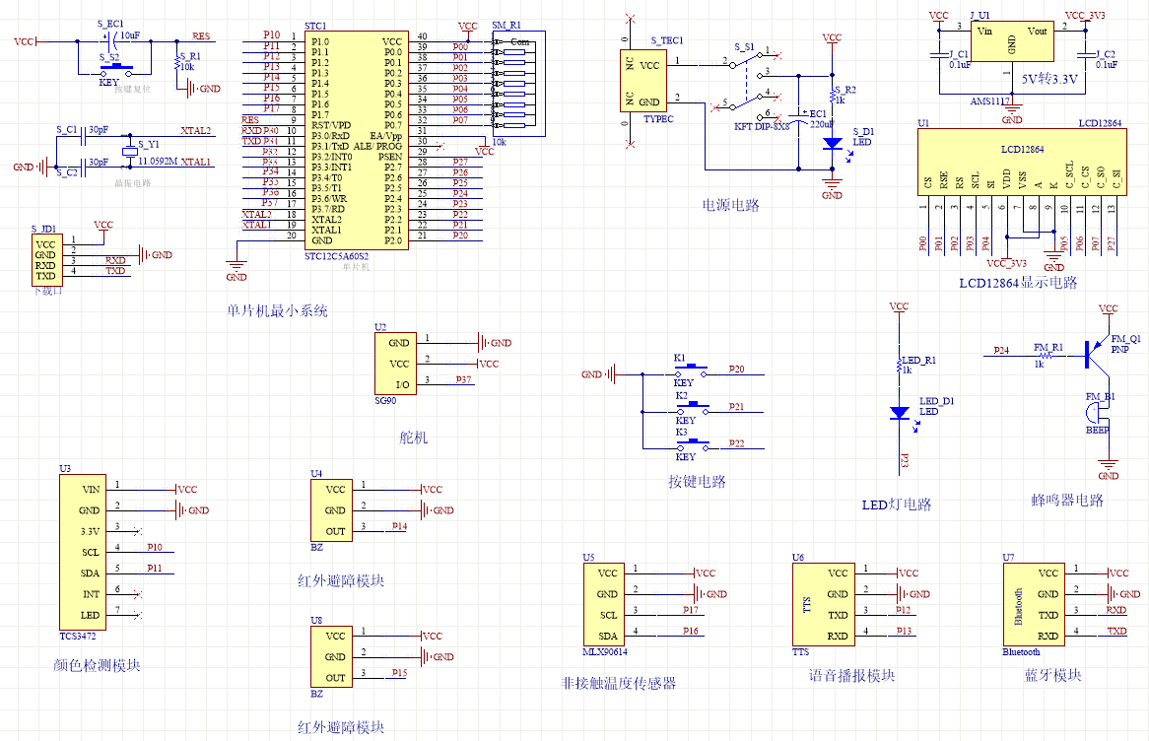Click the S_D1 LED in power circuit
This screenshot has height=741, width=1149.
coord(832,143)
